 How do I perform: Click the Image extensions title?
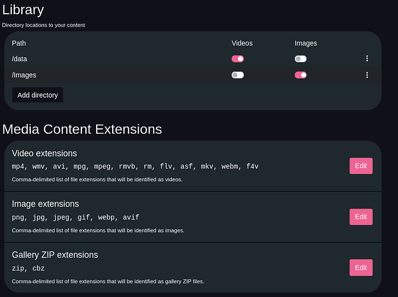coord(45,204)
